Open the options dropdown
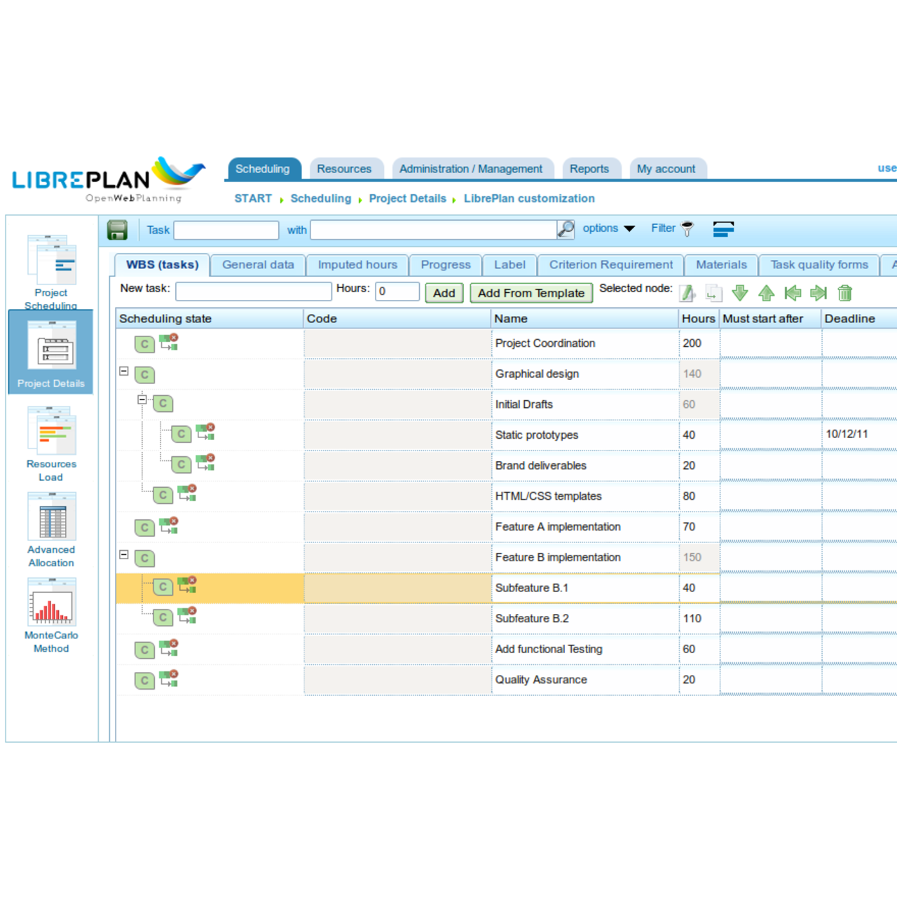Image resolution: width=897 pixels, height=897 pixels. click(x=608, y=228)
